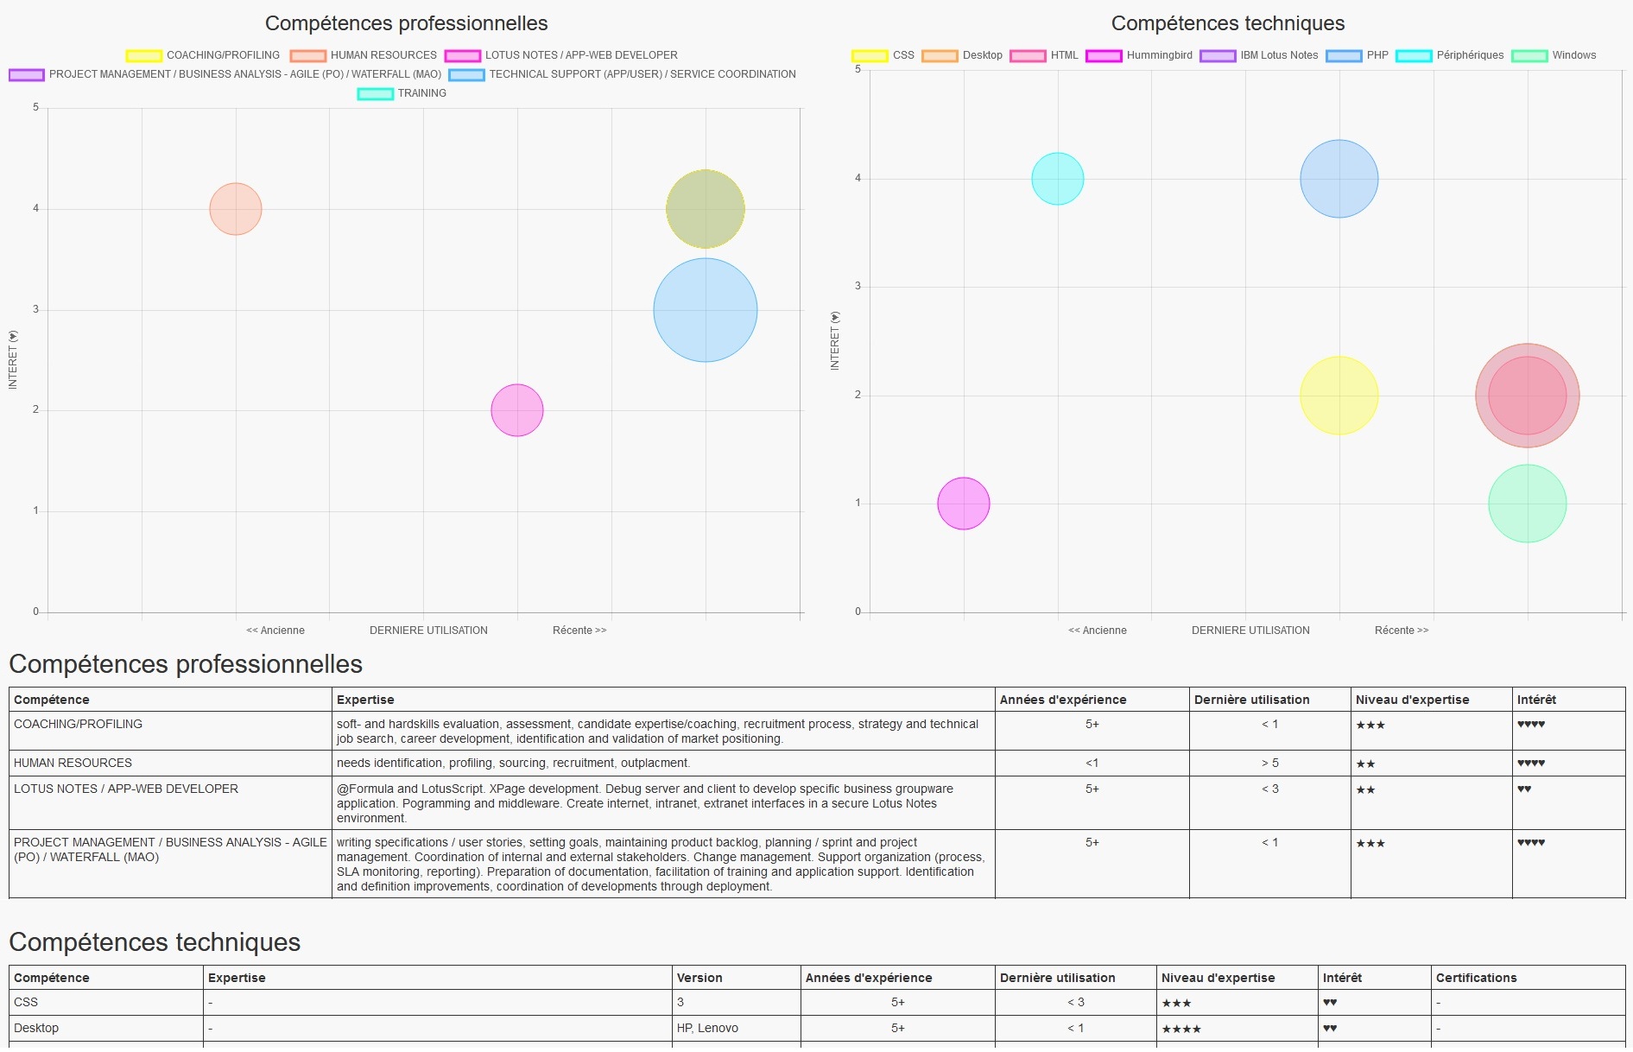Click the 'Dernière utilisation' header in the professional table

click(1252, 700)
